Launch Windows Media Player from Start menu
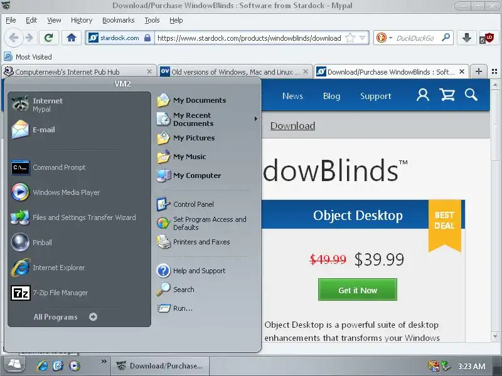 click(x=79, y=192)
